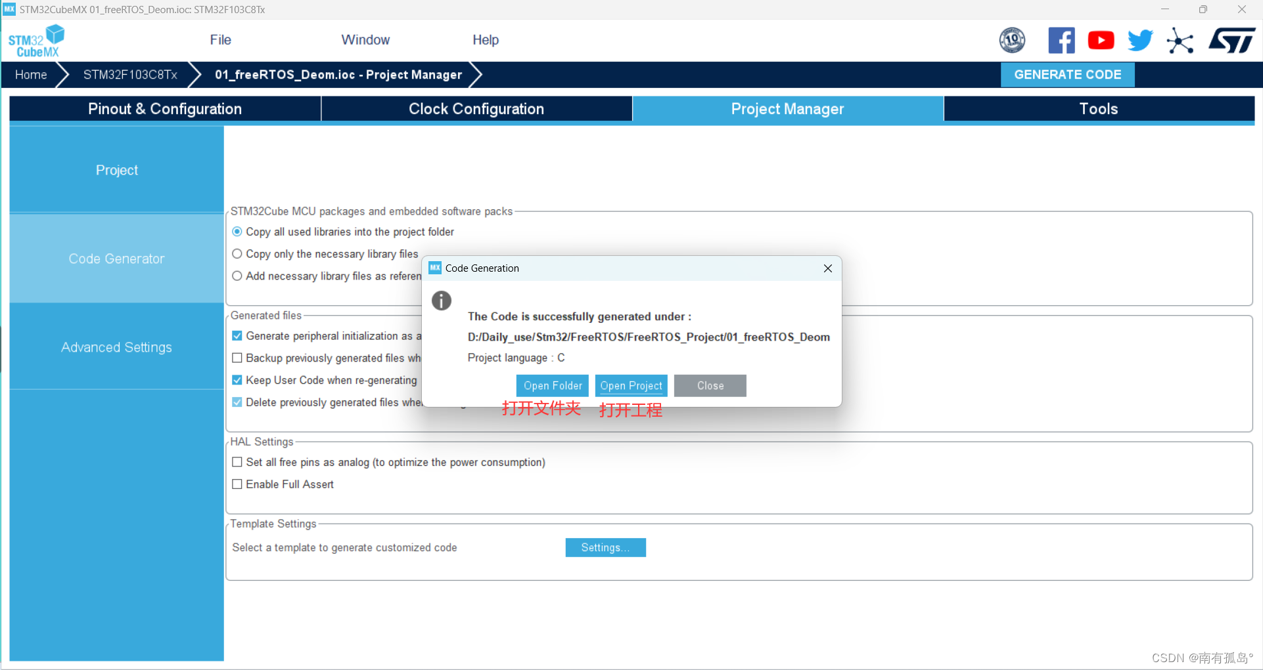Click the ST community network icon
1263x670 pixels.
(x=1180, y=41)
